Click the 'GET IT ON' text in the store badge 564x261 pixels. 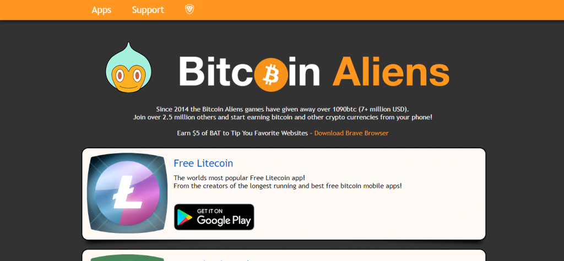point(210,211)
